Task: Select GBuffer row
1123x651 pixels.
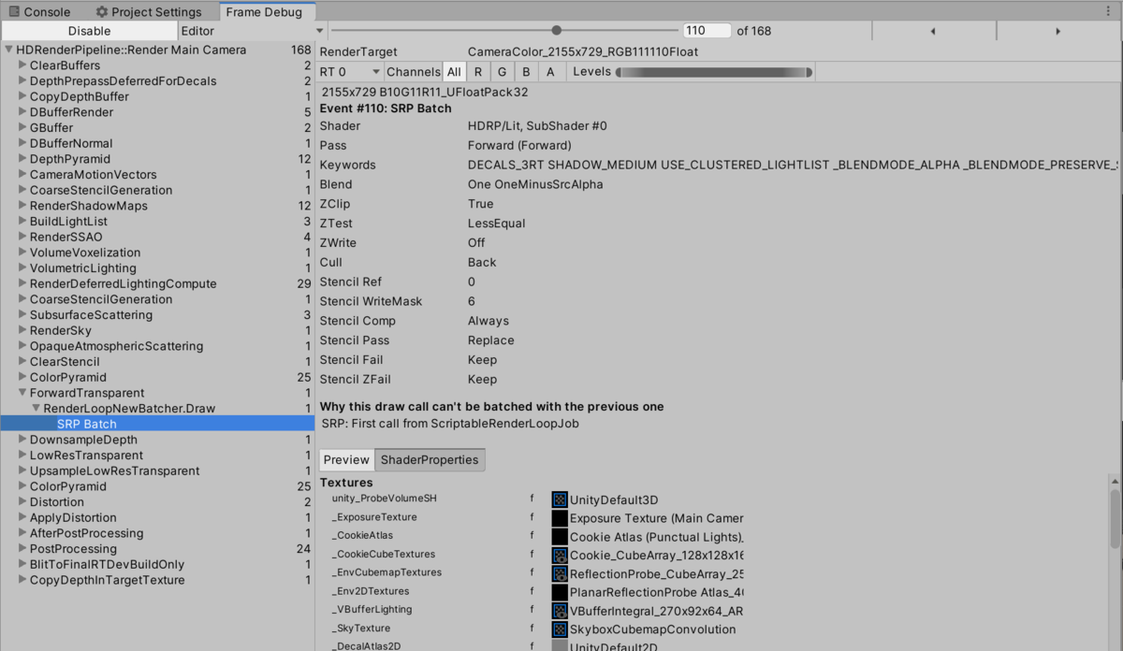Action: pos(157,127)
